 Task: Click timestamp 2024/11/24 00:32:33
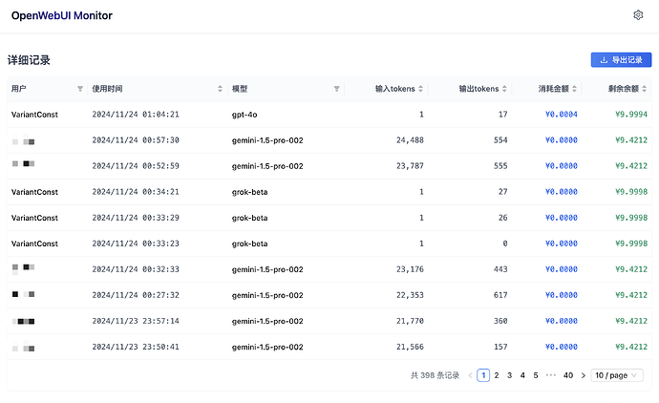(136, 269)
